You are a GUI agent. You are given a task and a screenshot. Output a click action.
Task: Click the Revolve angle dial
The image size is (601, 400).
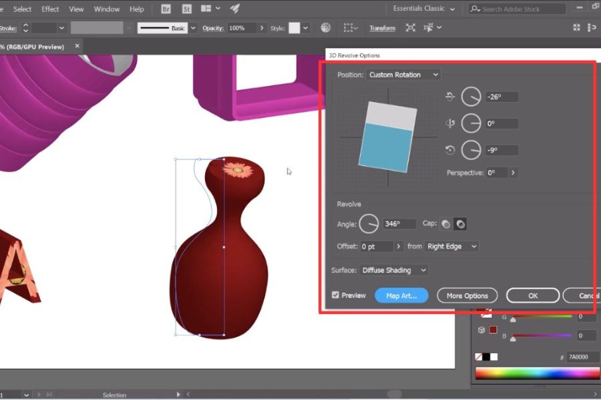(x=369, y=224)
